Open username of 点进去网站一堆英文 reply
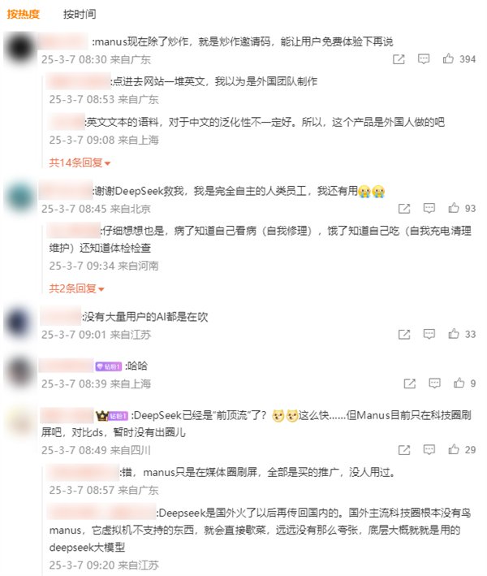The image size is (487, 576). [x=78, y=81]
